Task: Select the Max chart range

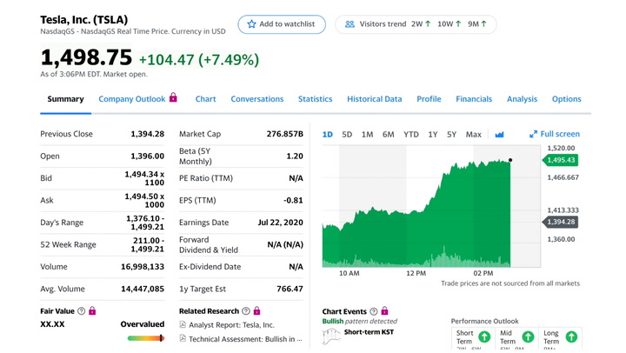Action: [474, 135]
